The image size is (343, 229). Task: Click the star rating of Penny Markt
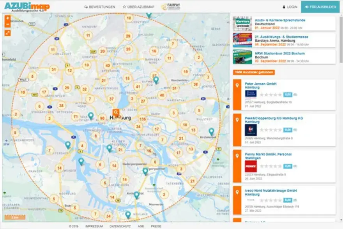[271, 166]
